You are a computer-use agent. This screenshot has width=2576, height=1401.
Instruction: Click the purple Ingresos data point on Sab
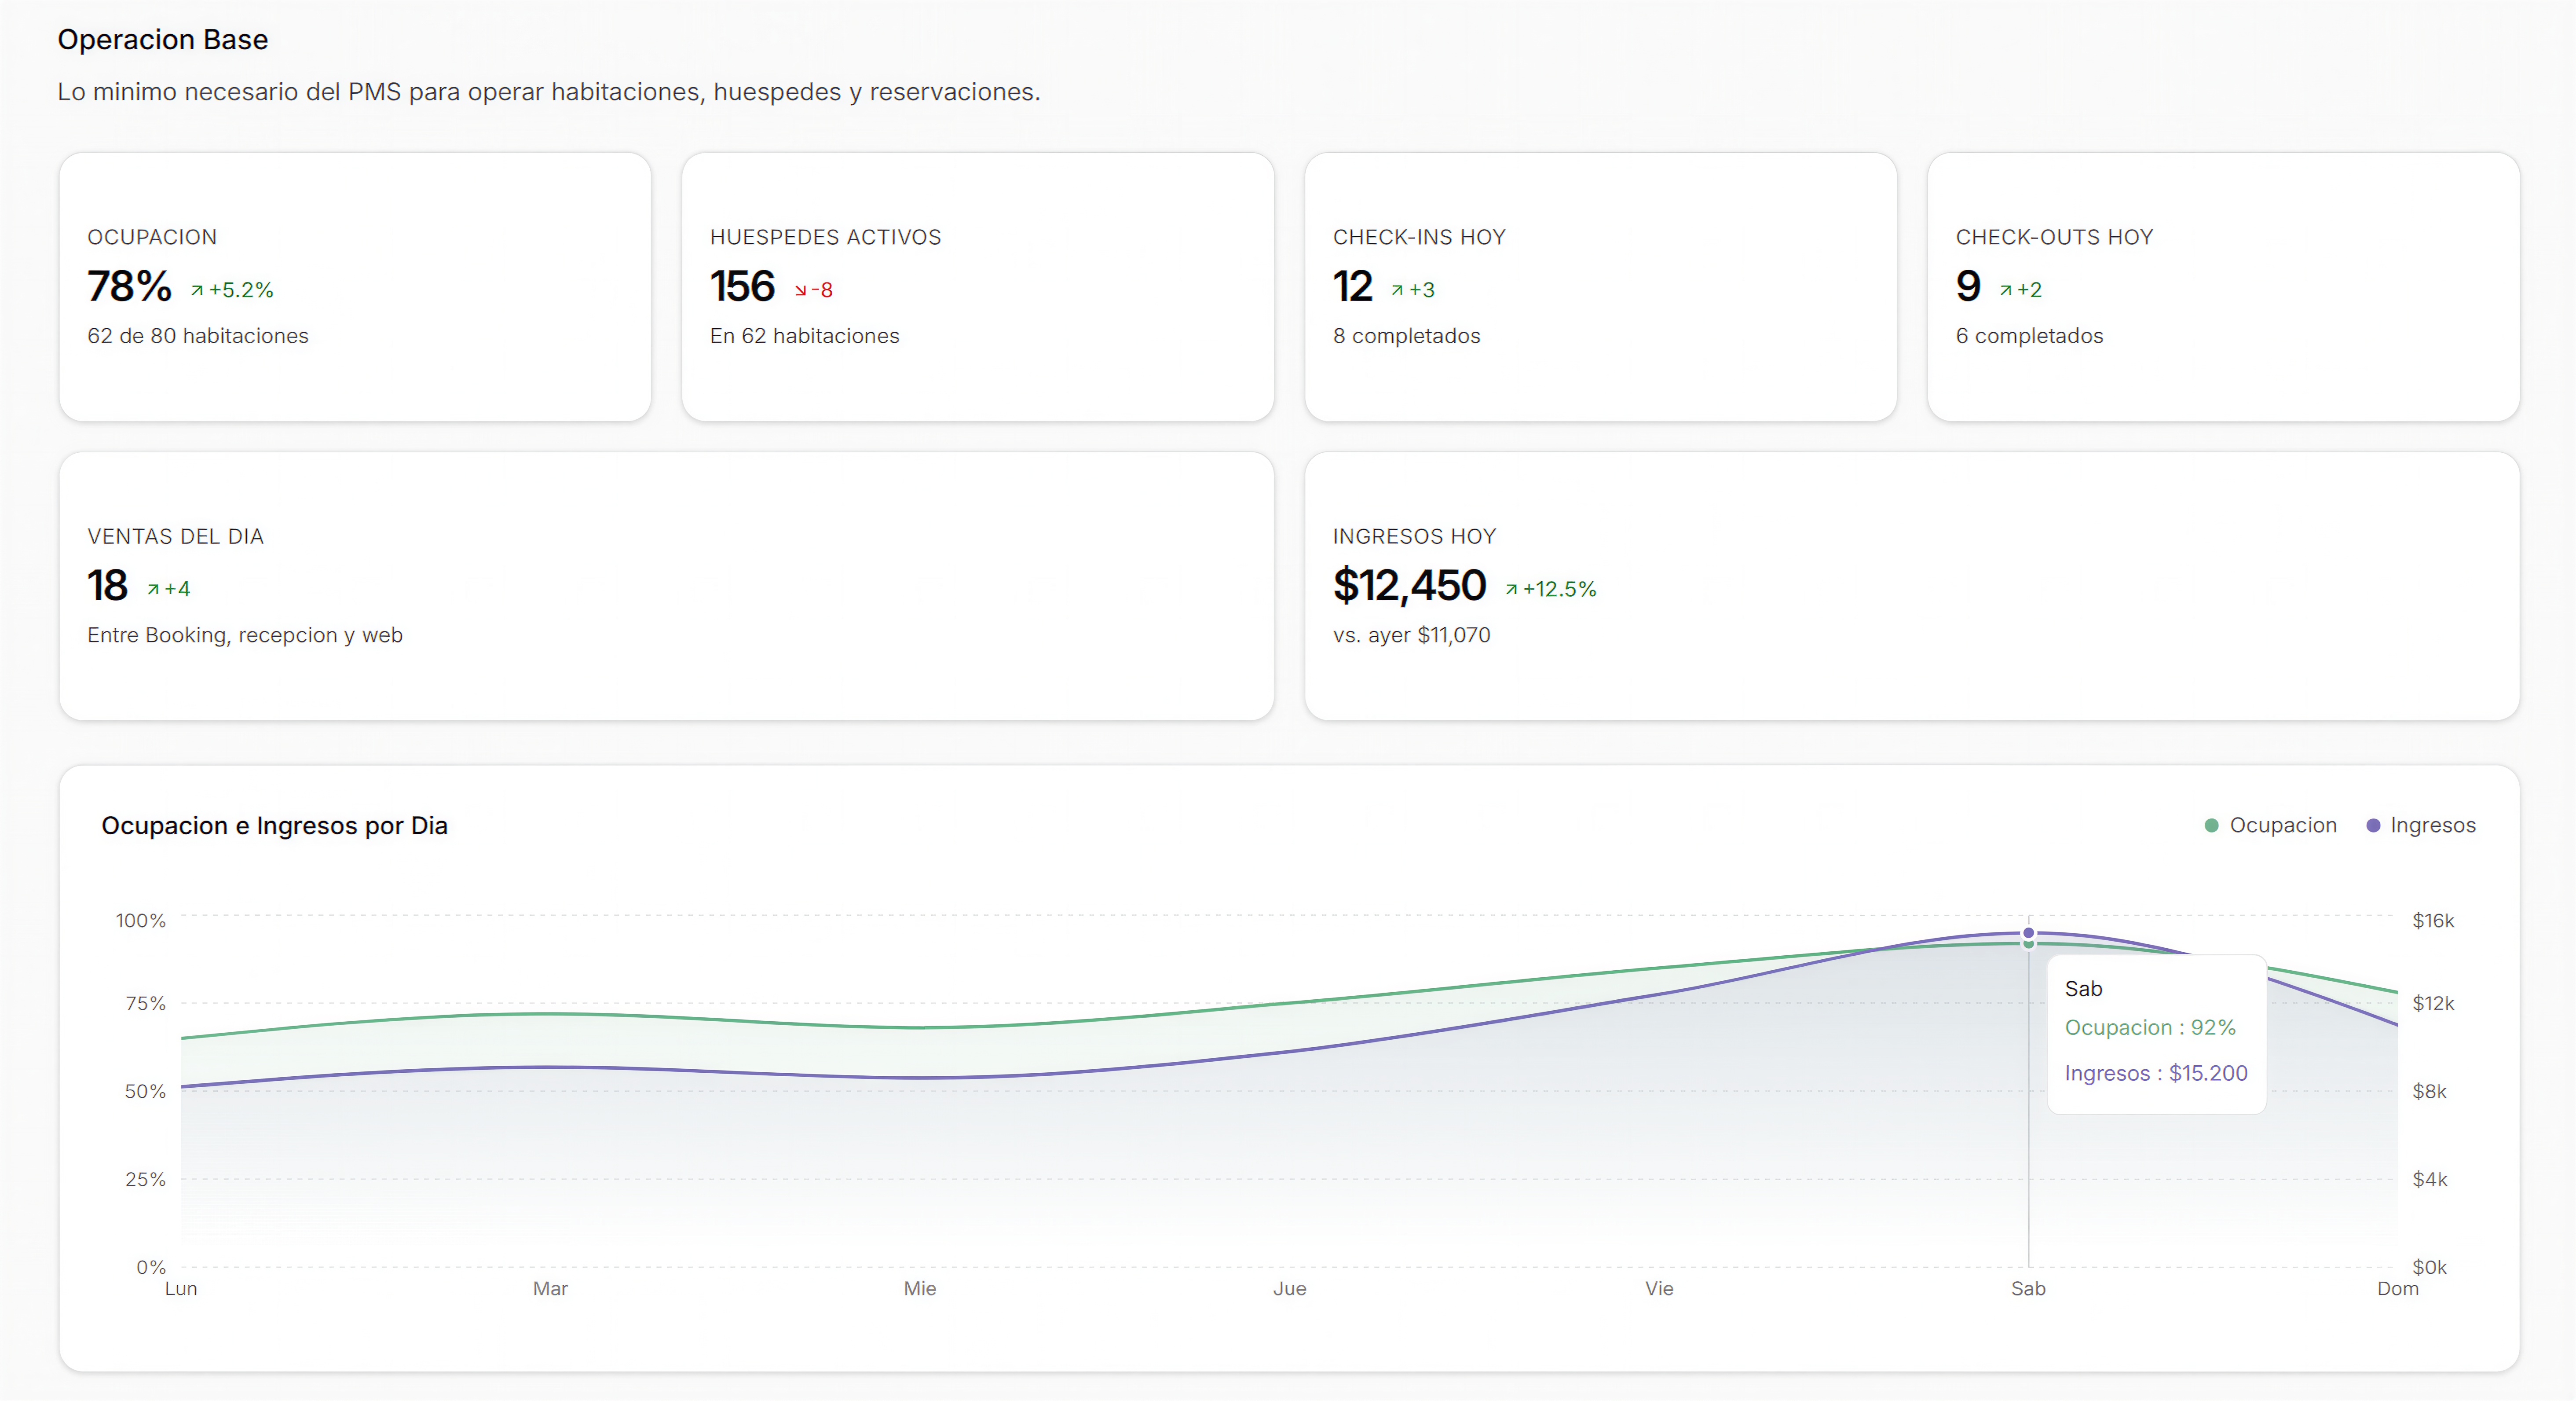click(2028, 933)
